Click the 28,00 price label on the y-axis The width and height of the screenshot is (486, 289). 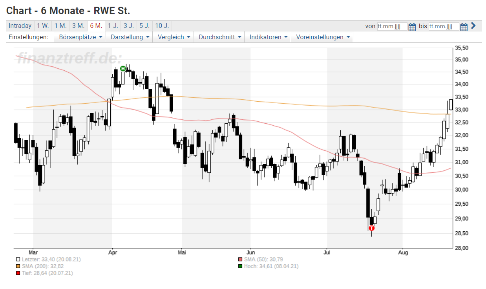pos(462,248)
